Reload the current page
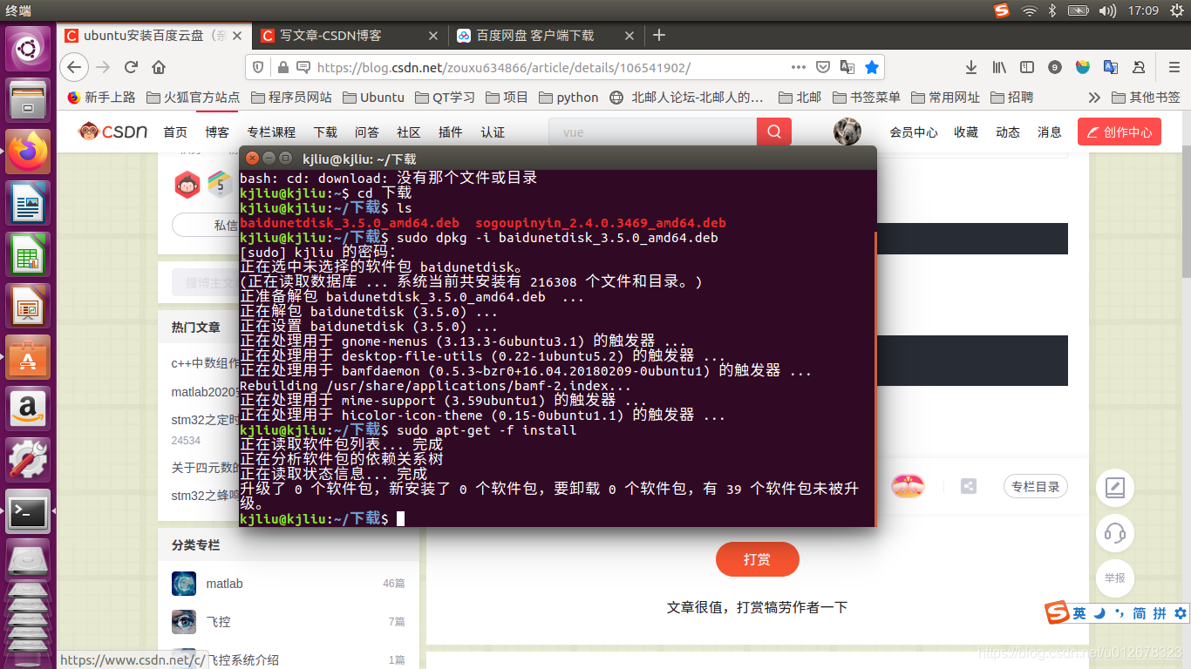The image size is (1191, 669). (x=131, y=67)
